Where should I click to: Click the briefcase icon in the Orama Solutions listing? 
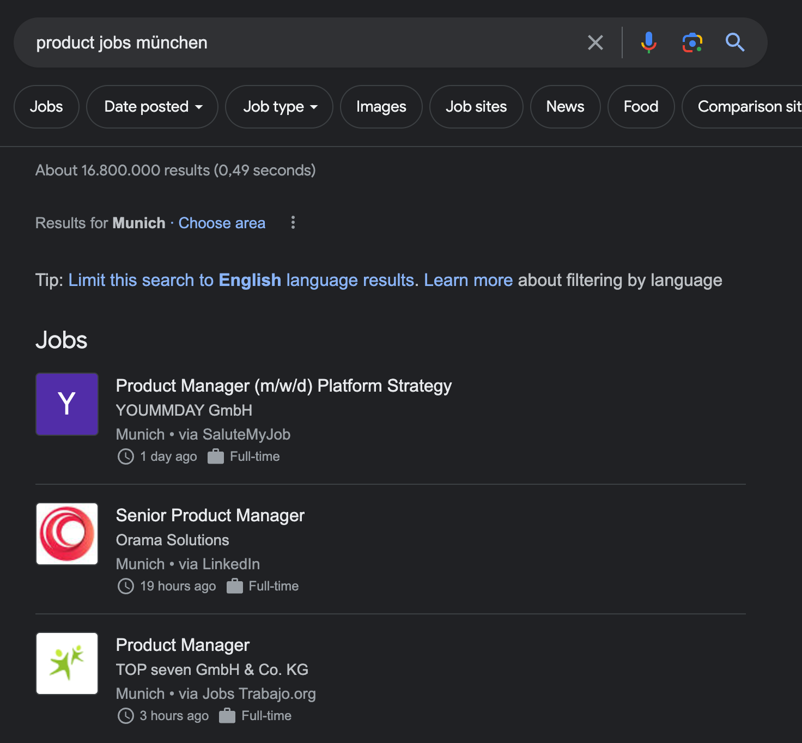(x=235, y=586)
